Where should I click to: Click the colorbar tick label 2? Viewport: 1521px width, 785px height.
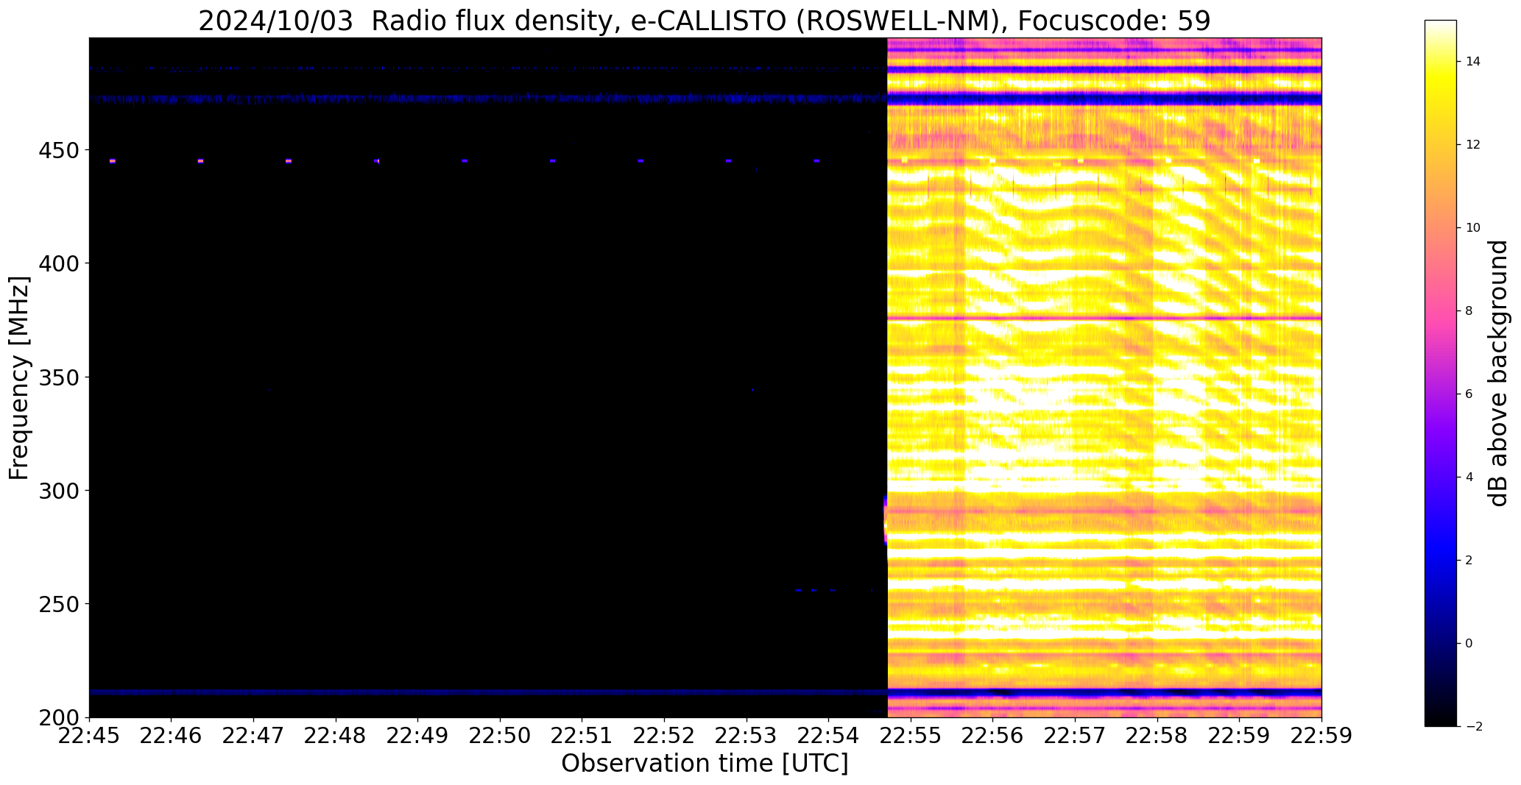pyautogui.click(x=1469, y=561)
